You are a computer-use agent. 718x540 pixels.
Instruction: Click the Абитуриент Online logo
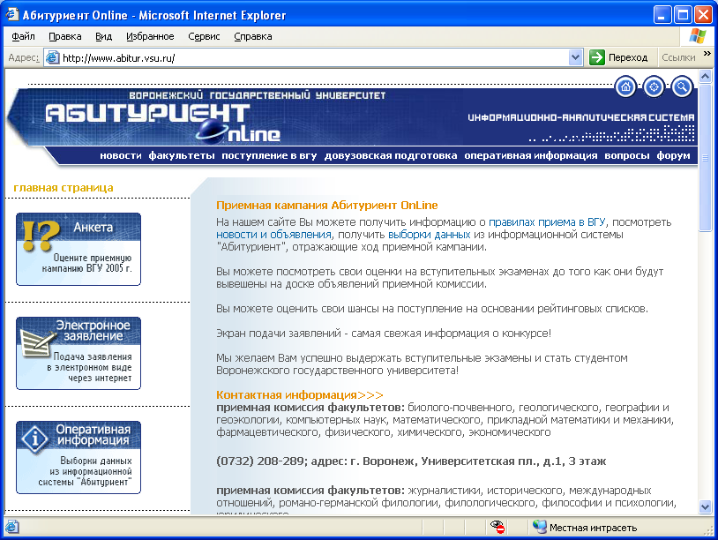[162, 122]
